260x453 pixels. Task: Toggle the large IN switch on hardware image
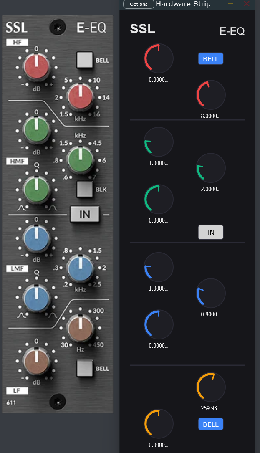tap(85, 214)
